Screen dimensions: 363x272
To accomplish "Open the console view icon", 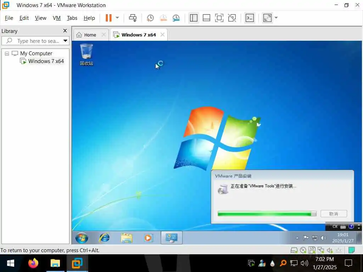I will [250, 18].
